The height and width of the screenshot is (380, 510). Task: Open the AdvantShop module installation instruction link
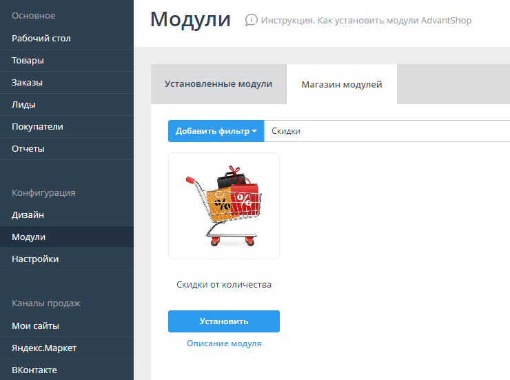tap(366, 21)
